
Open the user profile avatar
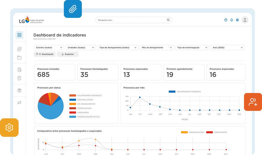coord(245,20)
